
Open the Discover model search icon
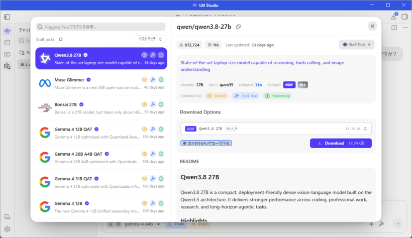tap(7, 66)
